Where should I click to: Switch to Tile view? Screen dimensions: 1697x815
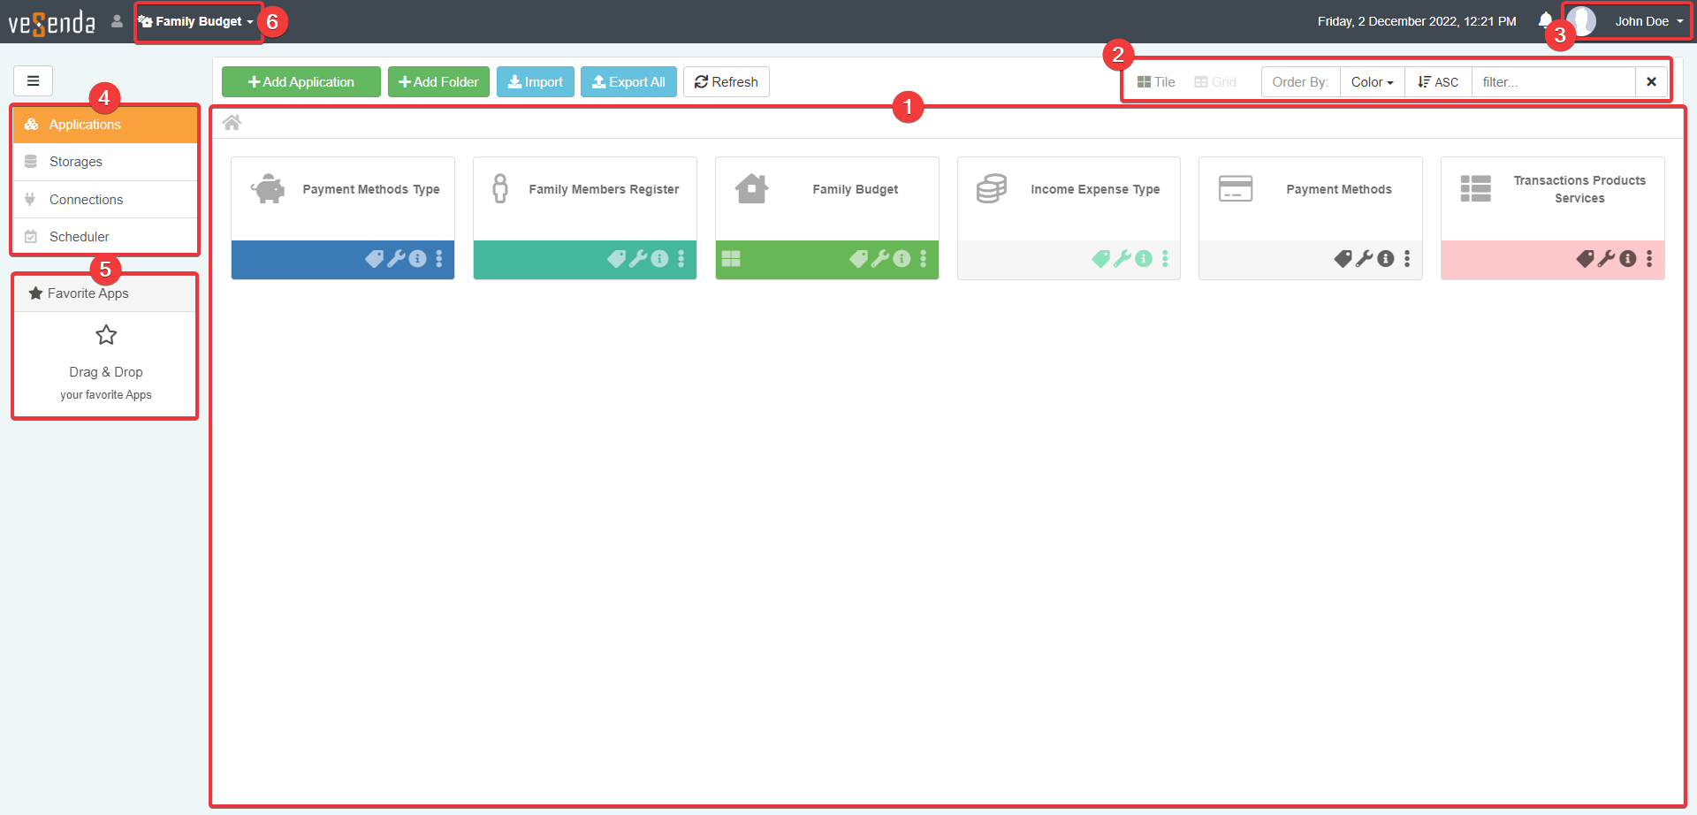click(1156, 82)
